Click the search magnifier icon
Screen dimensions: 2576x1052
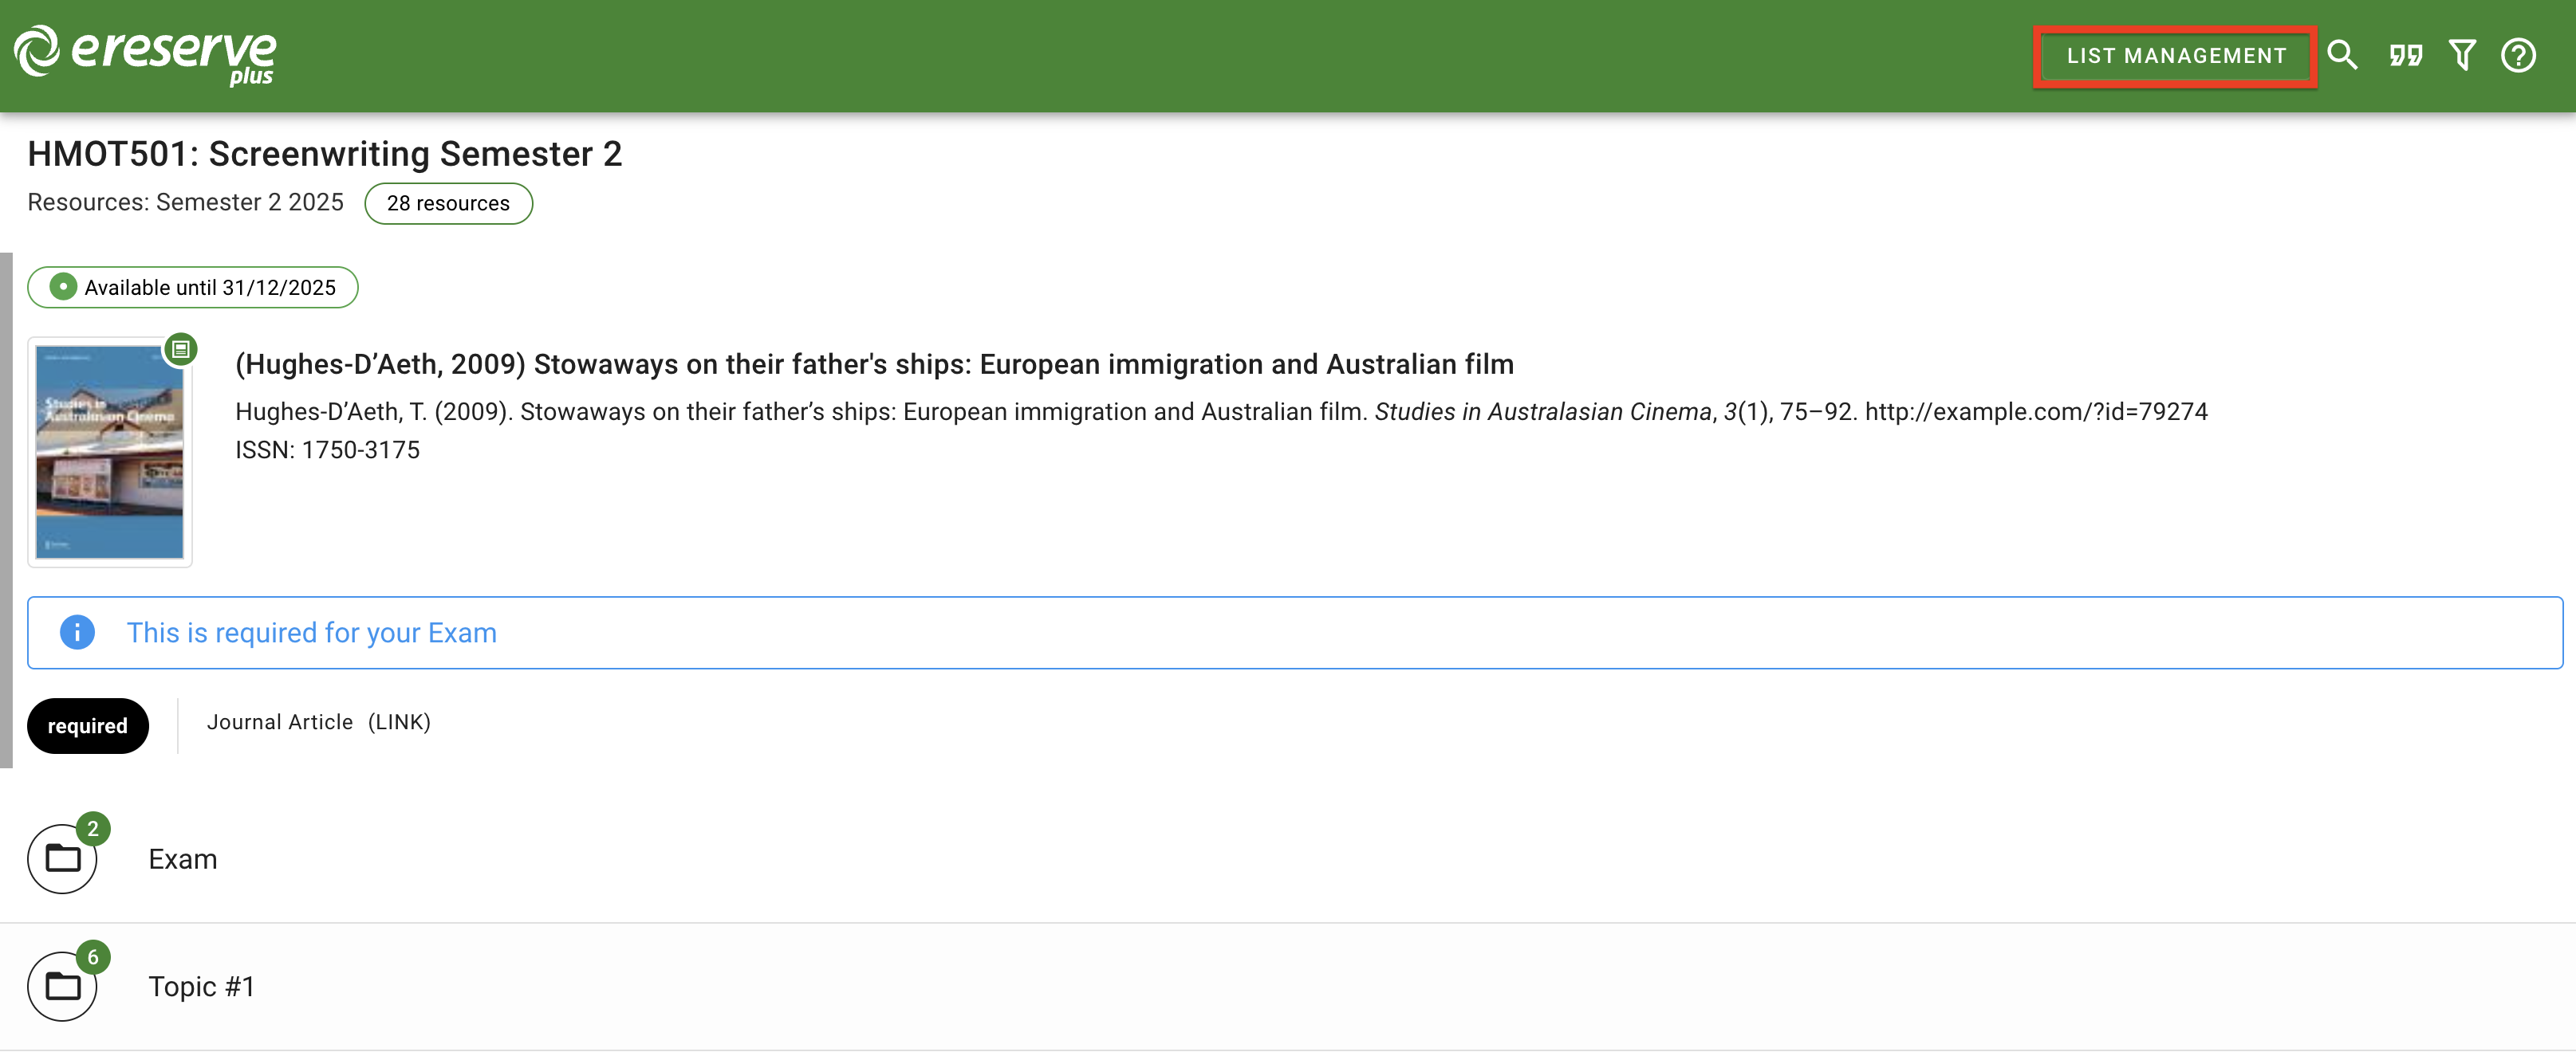[x=2342, y=55]
